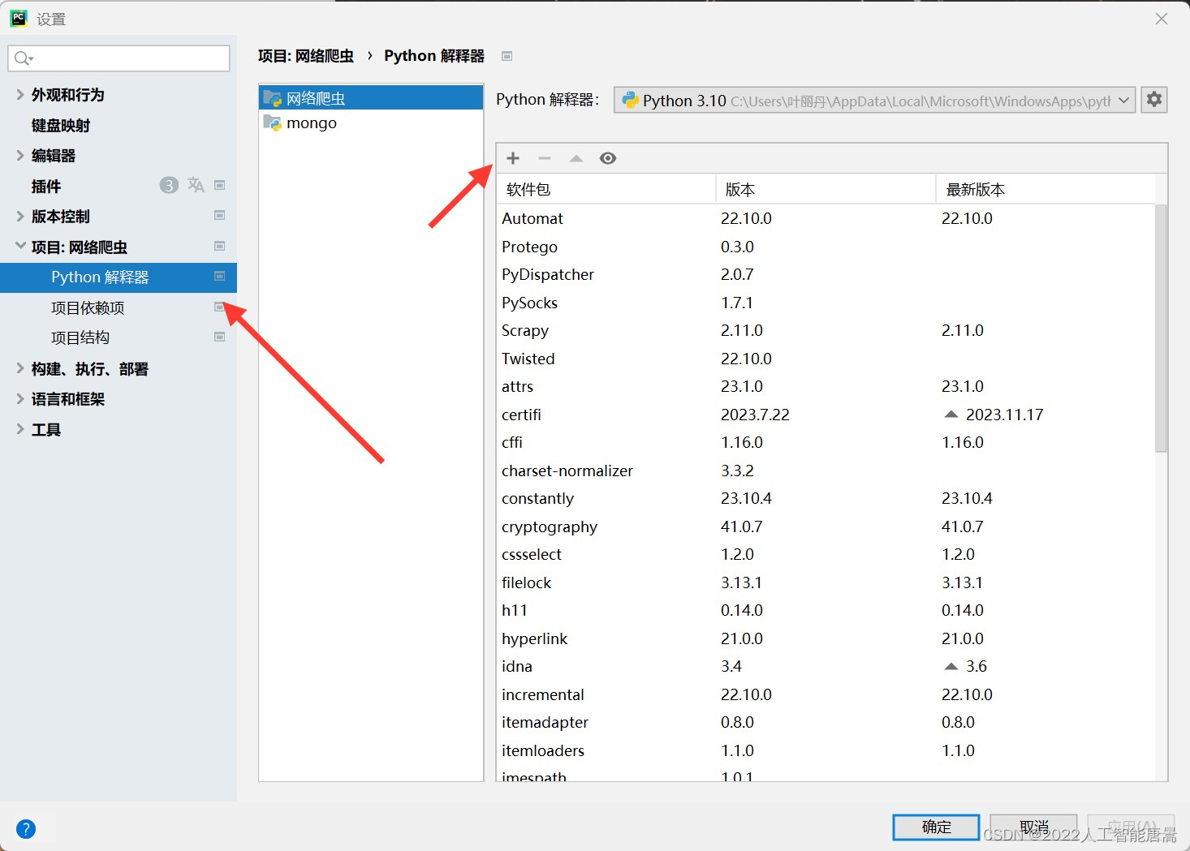Click the project-level icon beside the 插件 row
This screenshot has width=1190, height=851.
(x=219, y=185)
